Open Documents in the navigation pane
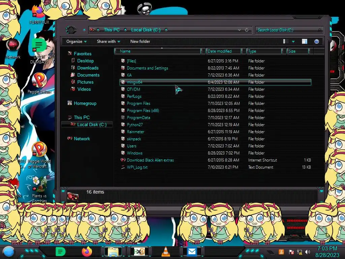The width and height of the screenshot is (345, 259). click(x=88, y=75)
